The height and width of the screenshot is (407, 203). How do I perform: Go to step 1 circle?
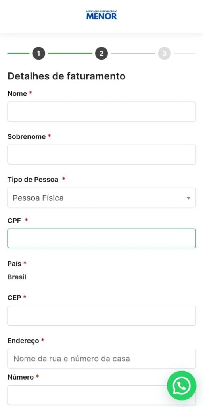pyautogui.click(x=38, y=54)
